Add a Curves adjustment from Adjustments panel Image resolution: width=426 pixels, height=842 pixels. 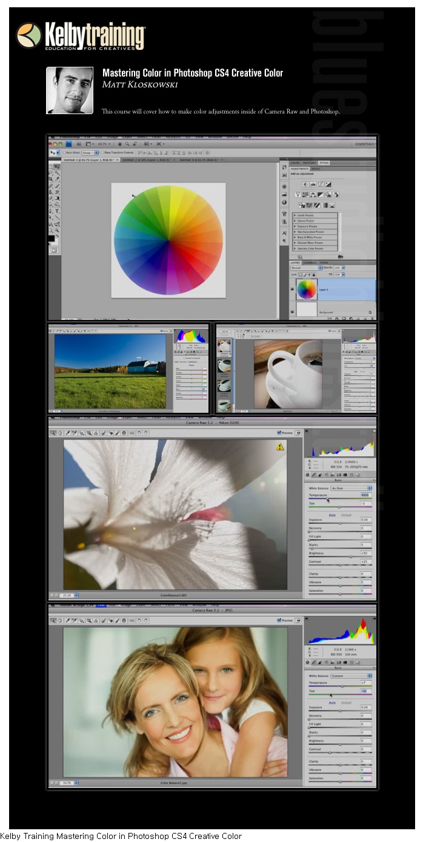coord(321,185)
